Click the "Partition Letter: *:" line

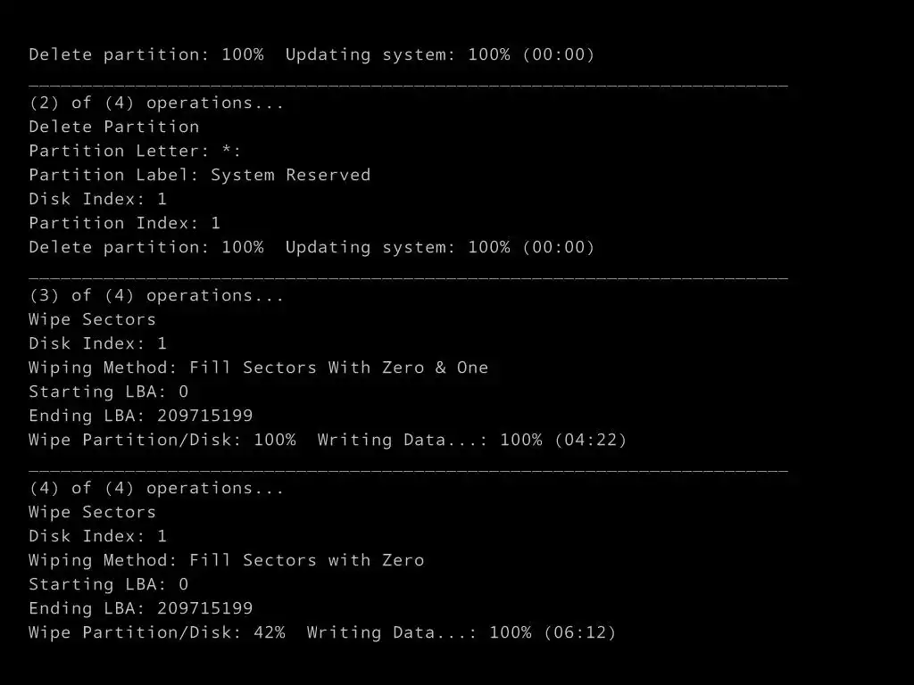pos(135,151)
